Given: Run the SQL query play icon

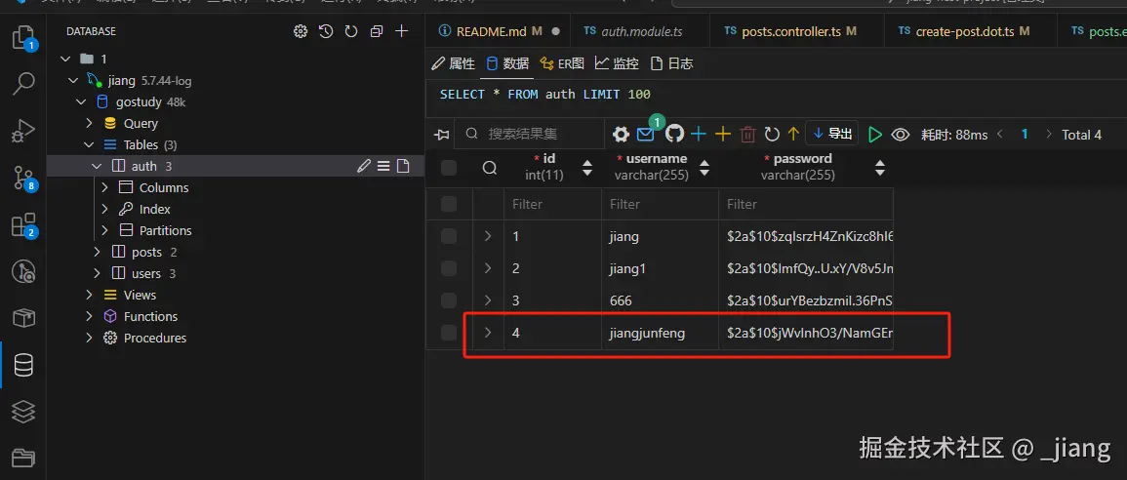Looking at the screenshot, I should click(x=874, y=135).
